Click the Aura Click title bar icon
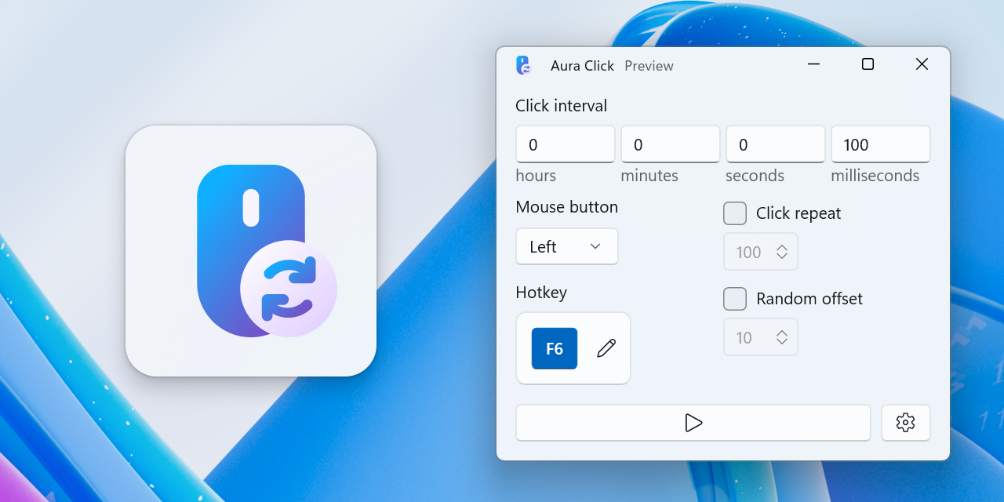The height and width of the screenshot is (502, 1004). 523,65
